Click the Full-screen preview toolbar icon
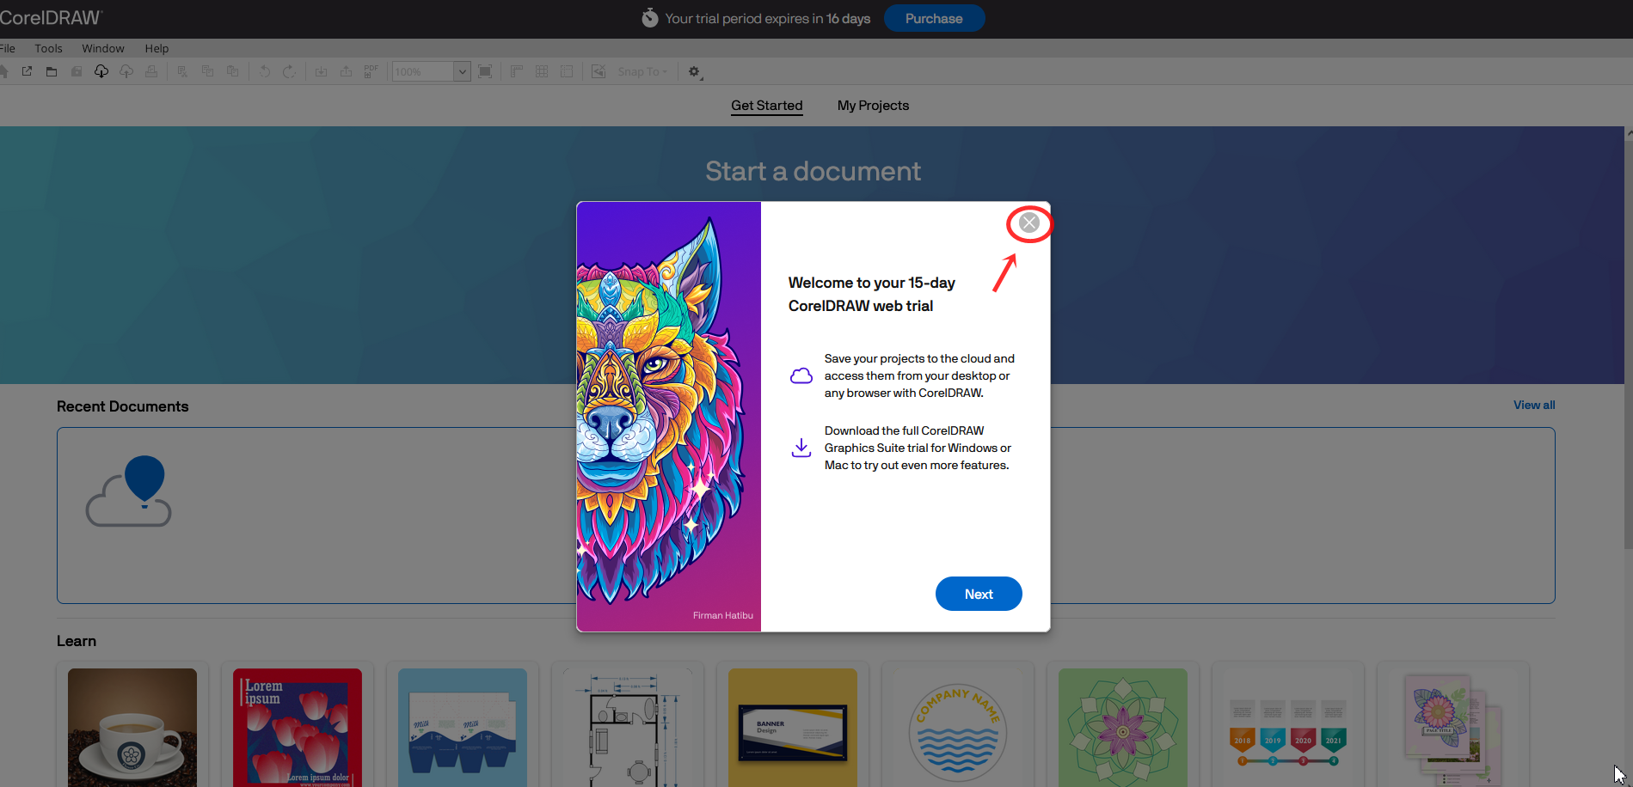The image size is (1633, 787). point(485,71)
